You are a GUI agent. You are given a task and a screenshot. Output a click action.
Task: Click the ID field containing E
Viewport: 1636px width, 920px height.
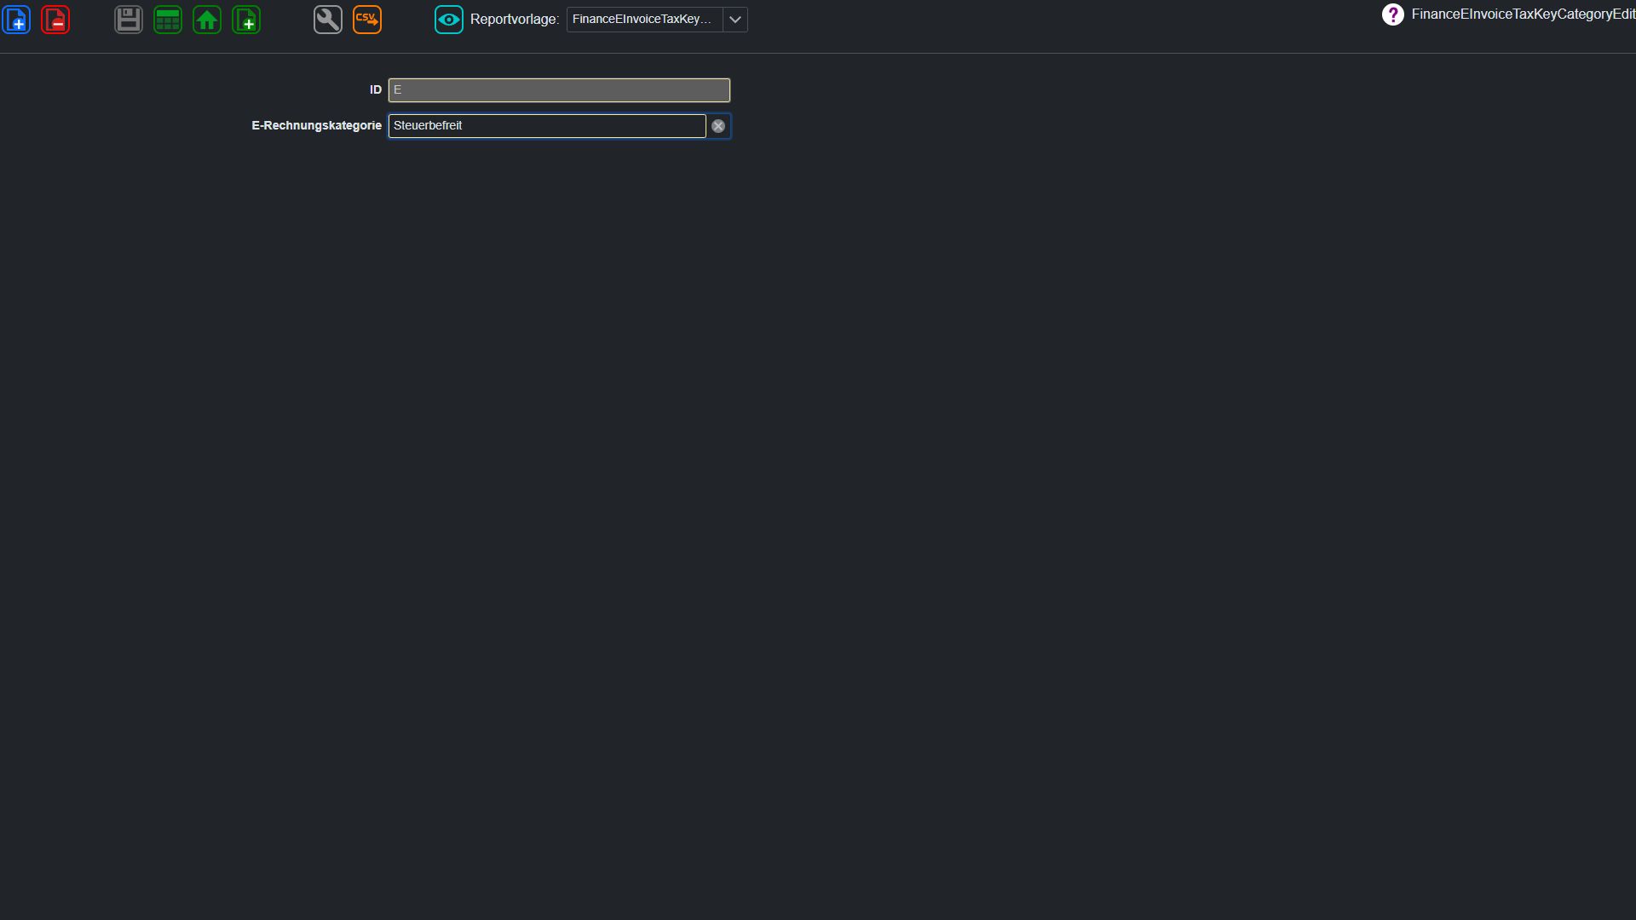click(x=559, y=90)
